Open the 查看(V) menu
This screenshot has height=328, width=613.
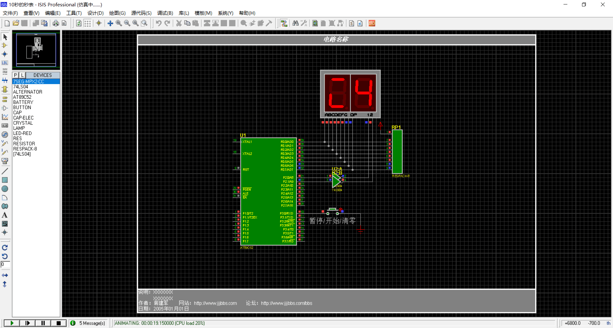(x=31, y=13)
